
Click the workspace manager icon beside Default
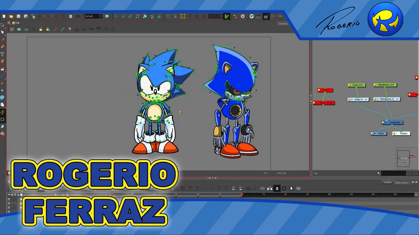click(107, 16)
